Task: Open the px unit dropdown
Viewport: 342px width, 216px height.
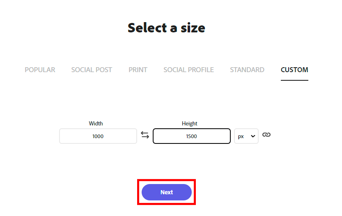Action: click(246, 136)
